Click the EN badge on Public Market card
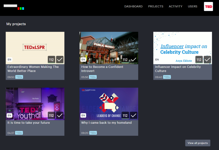The image size is (219, 150). click(83, 60)
